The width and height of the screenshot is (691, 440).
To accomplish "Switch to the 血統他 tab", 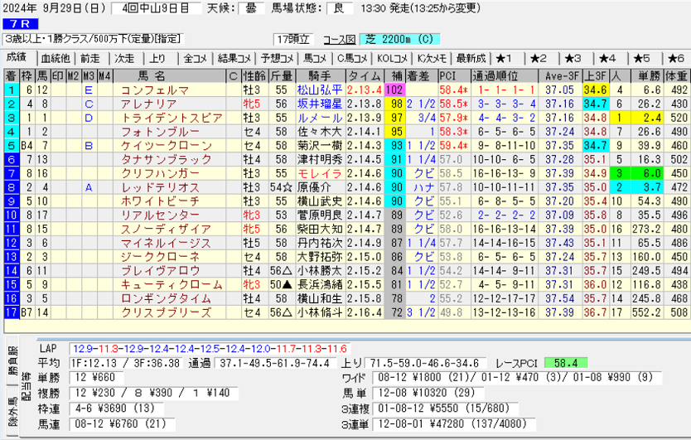I will [x=55, y=58].
